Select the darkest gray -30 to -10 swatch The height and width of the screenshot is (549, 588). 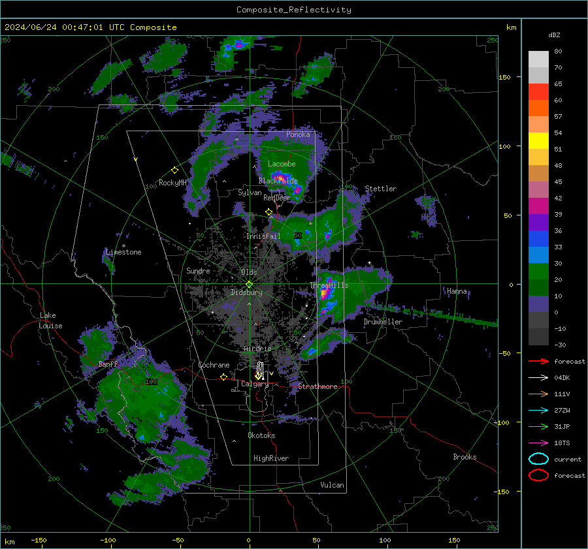(x=538, y=337)
